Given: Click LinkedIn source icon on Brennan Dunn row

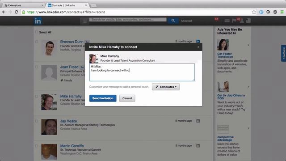Looking at the screenshot, I should pos(198,42).
